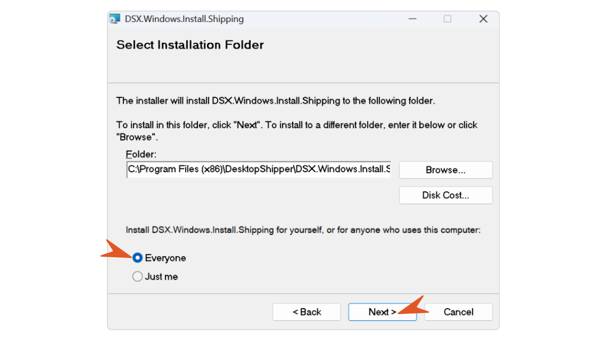
Task: Return to previous step with < Back
Action: click(306, 312)
